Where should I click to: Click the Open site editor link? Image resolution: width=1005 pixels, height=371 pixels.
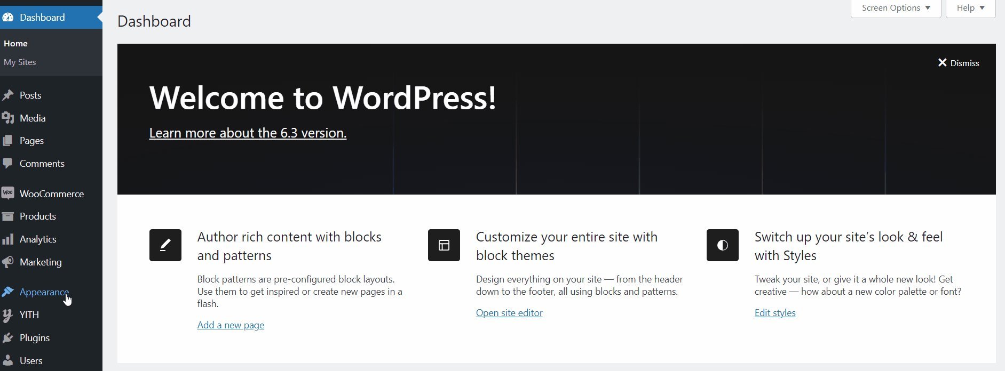(x=509, y=313)
